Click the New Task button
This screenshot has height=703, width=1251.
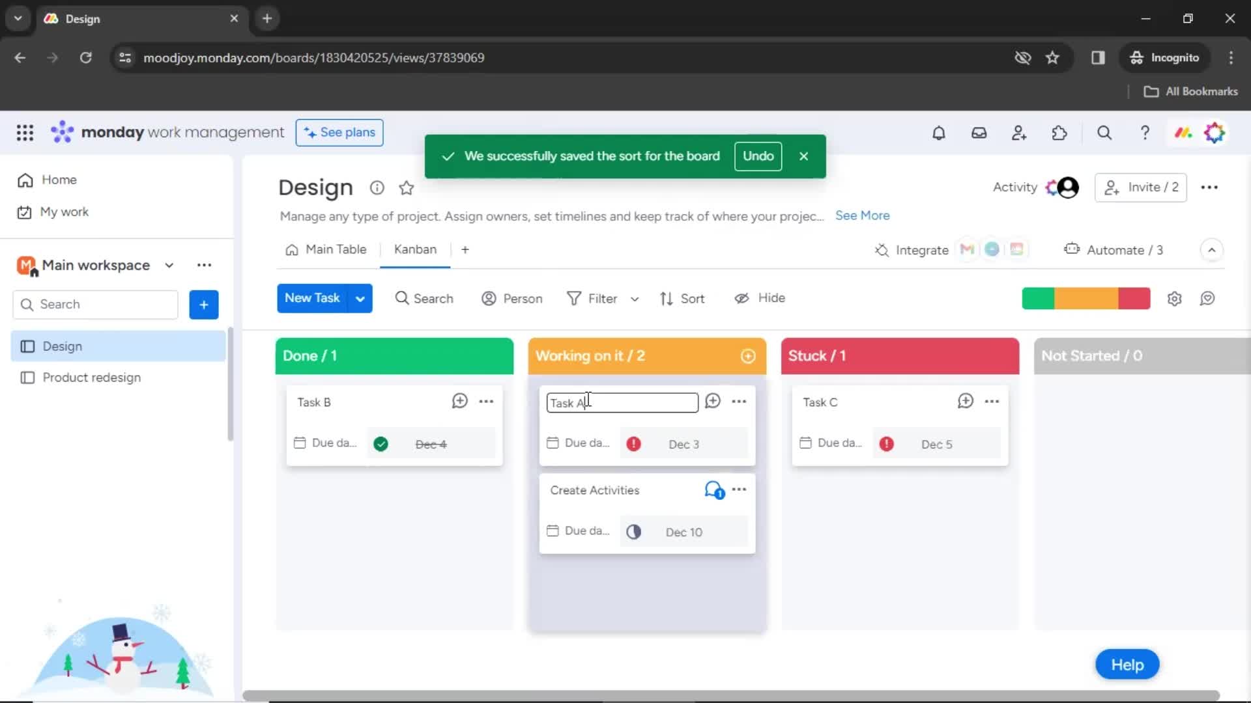(312, 298)
